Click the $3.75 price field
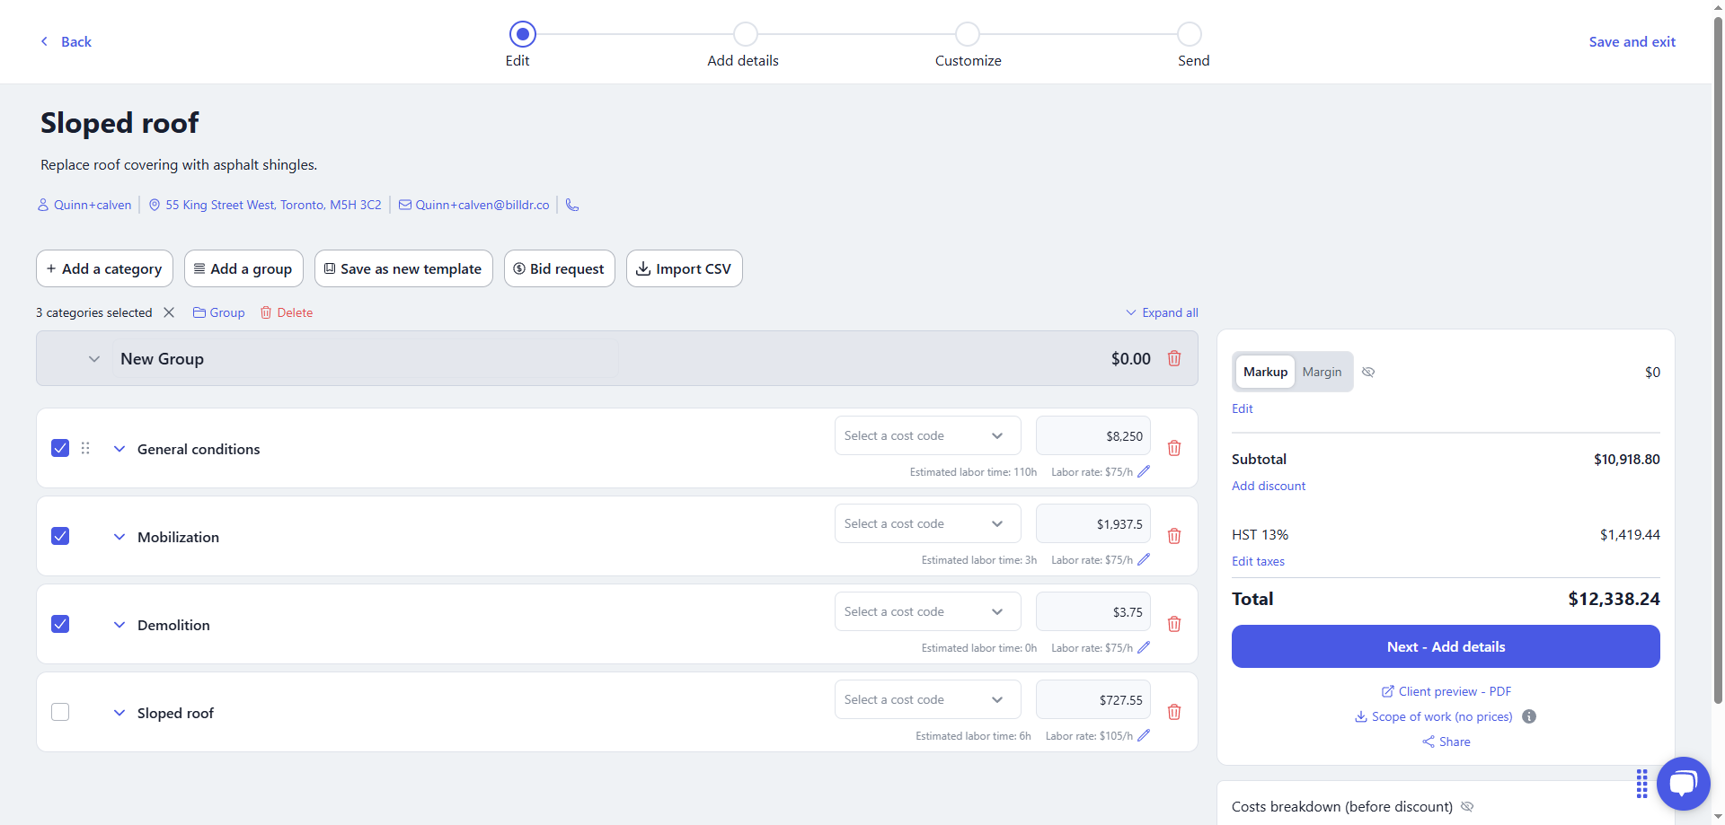The height and width of the screenshot is (825, 1725). [1092, 611]
